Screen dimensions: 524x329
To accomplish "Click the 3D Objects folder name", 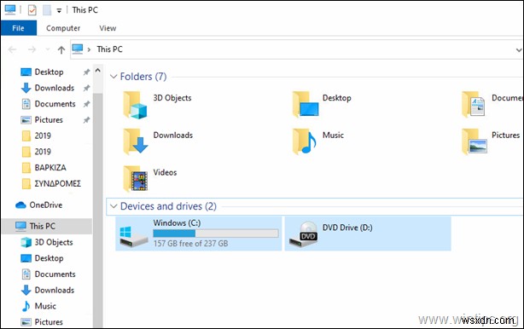I will 172,98.
